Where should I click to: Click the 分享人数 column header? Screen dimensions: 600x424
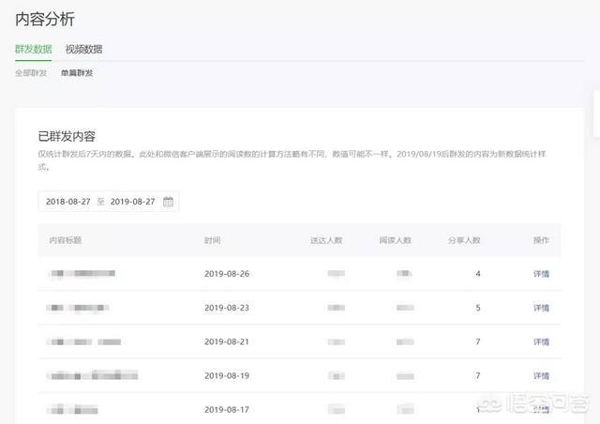click(464, 240)
